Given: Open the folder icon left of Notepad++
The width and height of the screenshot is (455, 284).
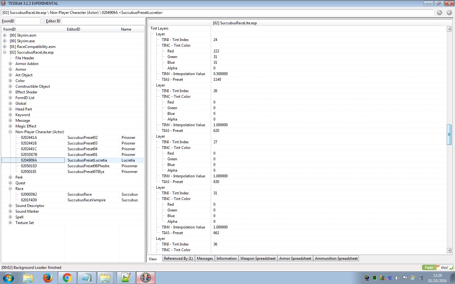Looking at the screenshot, I should point(106,278).
